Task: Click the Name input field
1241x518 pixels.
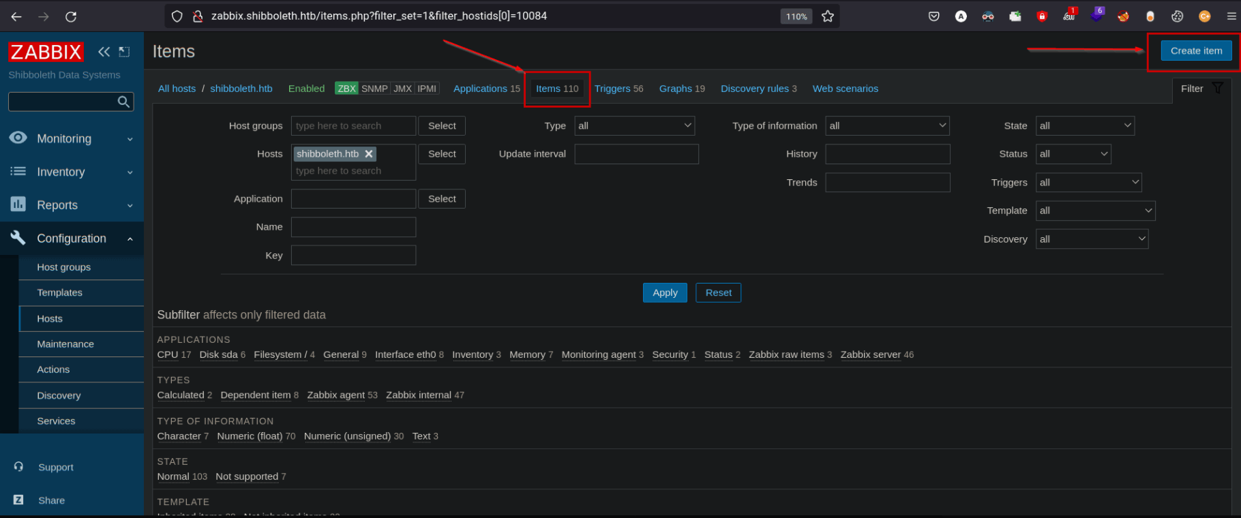Action: pos(353,227)
